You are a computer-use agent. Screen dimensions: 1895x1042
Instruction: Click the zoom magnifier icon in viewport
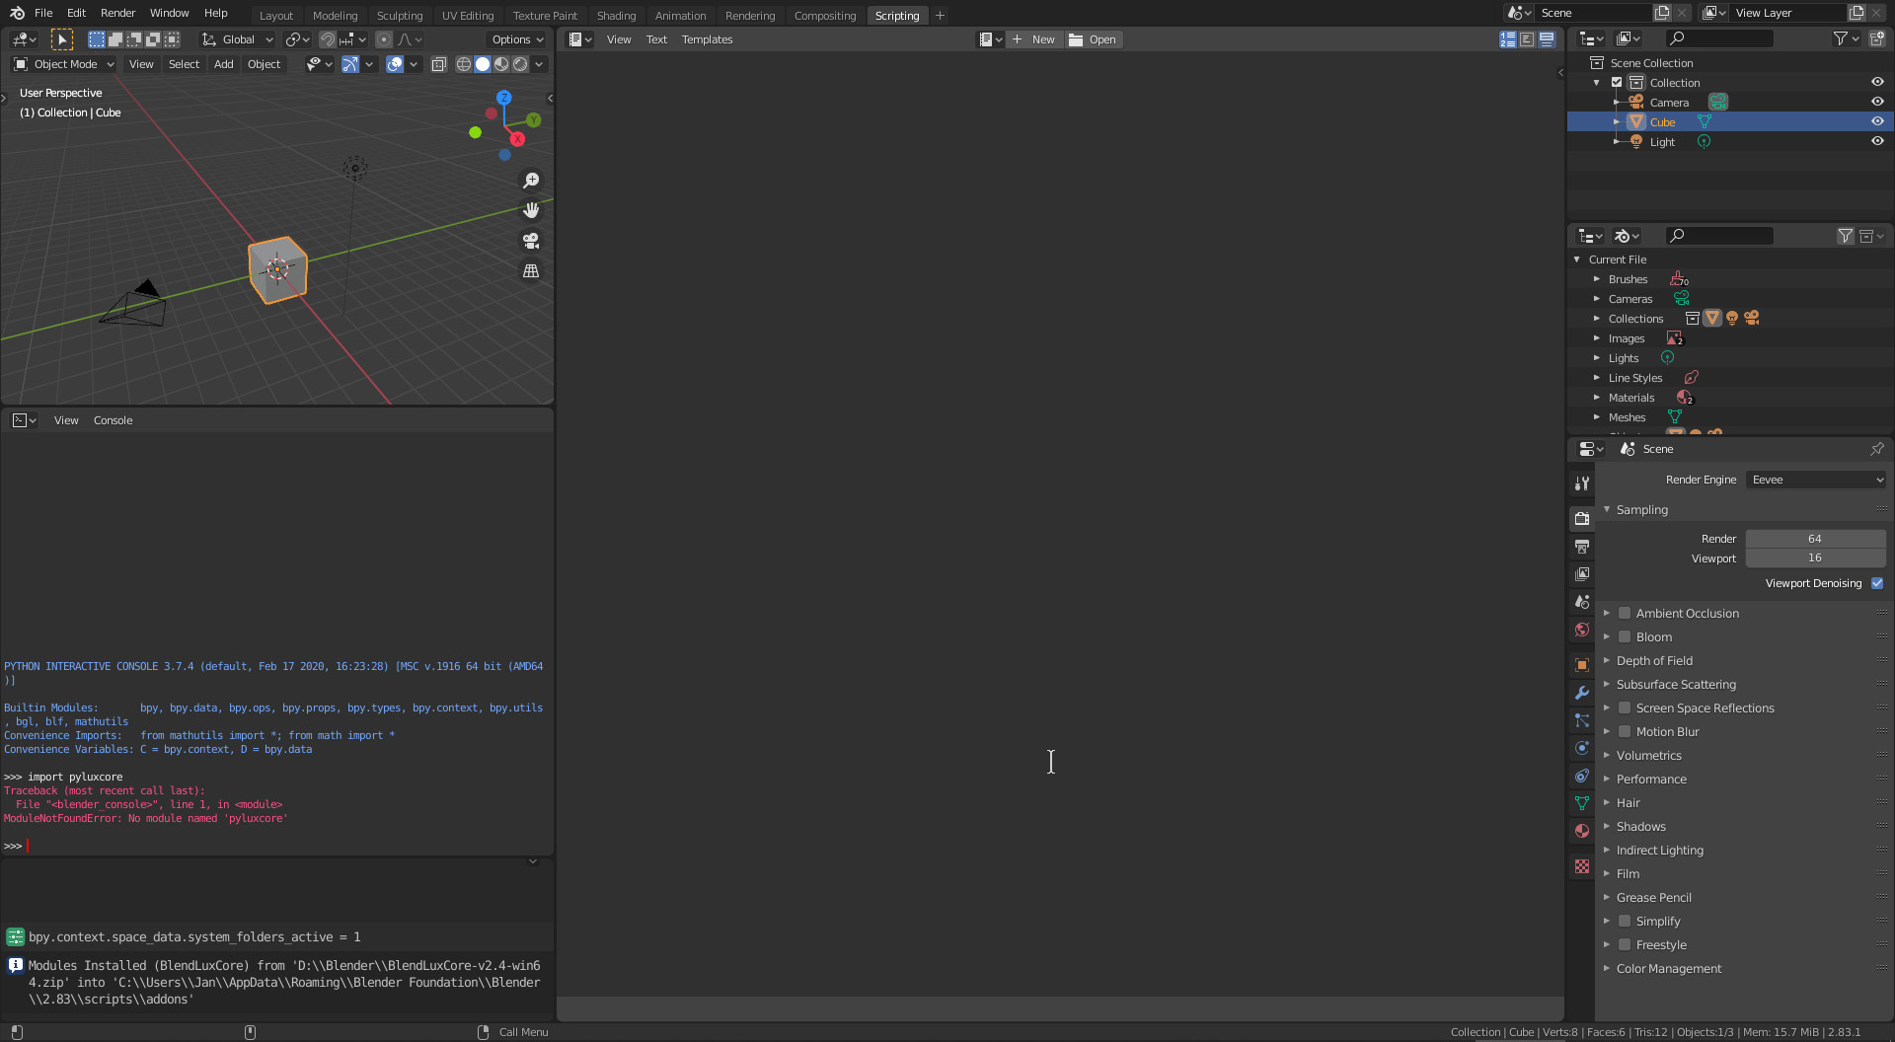pyautogui.click(x=531, y=181)
